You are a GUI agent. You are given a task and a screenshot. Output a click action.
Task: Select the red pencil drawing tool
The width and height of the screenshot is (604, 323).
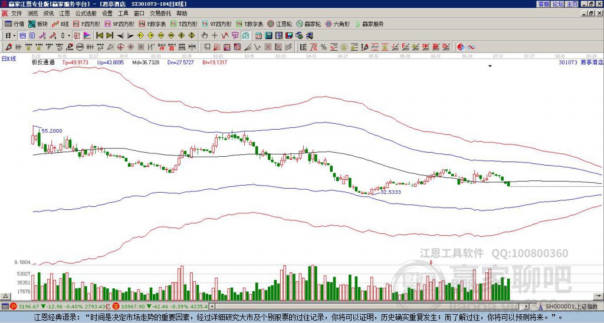(x=8, y=47)
